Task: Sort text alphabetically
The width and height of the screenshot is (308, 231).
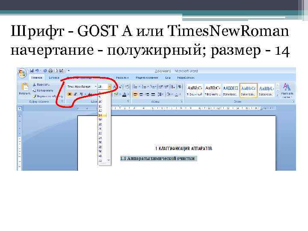Action: (173, 86)
